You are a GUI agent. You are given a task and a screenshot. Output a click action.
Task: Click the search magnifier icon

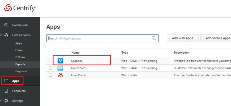click(x=154, y=38)
